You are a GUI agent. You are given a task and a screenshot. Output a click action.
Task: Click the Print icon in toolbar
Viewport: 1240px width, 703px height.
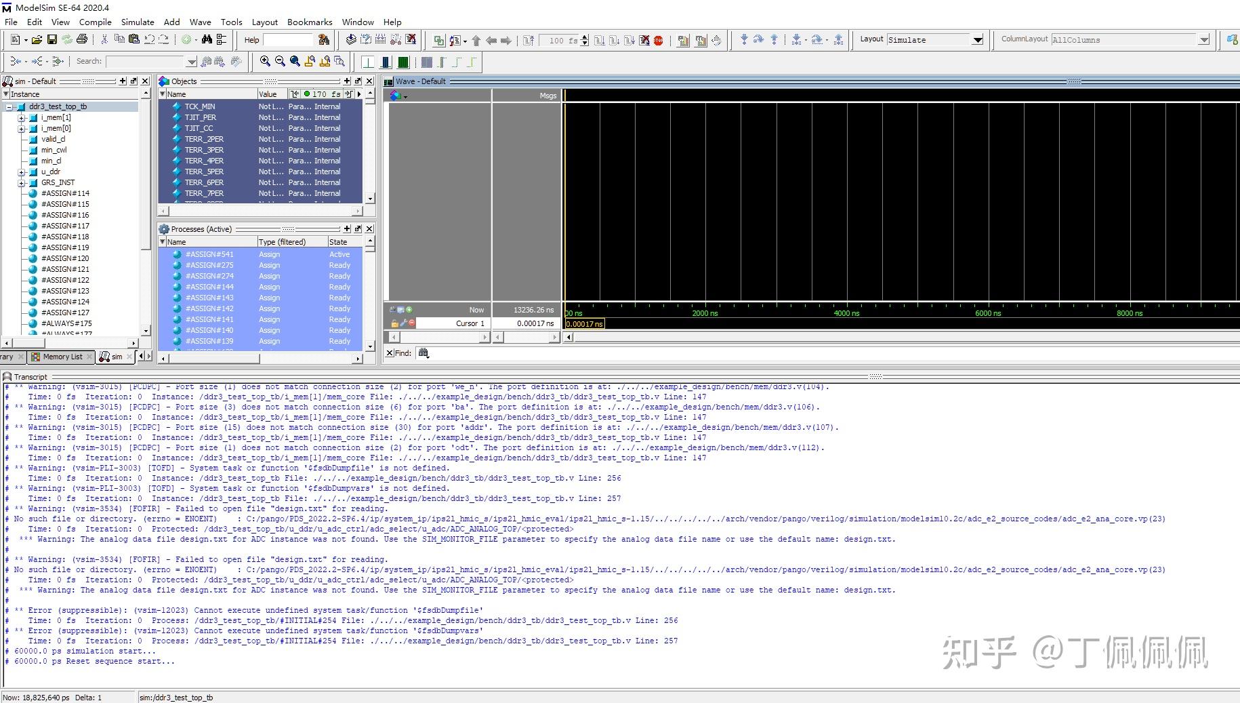pyautogui.click(x=82, y=40)
